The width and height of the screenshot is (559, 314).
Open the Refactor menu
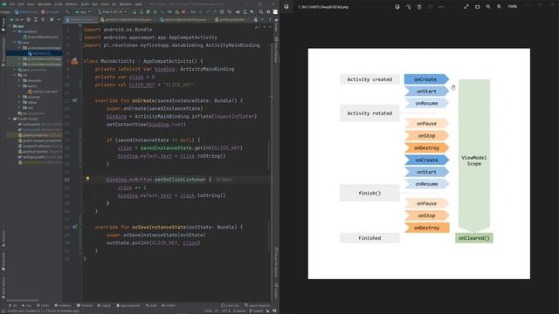72,4
